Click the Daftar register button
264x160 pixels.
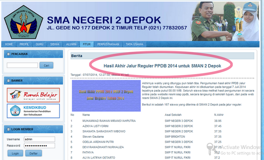33,153
